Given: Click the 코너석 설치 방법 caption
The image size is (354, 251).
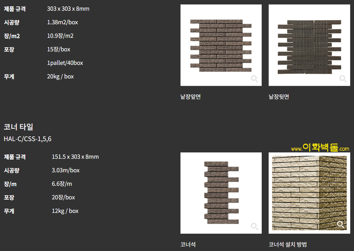Looking at the screenshot, I should tap(288, 244).
